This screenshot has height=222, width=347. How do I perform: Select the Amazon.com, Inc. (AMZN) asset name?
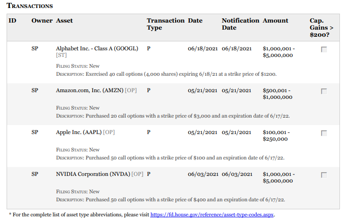click(x=89, y=90)
